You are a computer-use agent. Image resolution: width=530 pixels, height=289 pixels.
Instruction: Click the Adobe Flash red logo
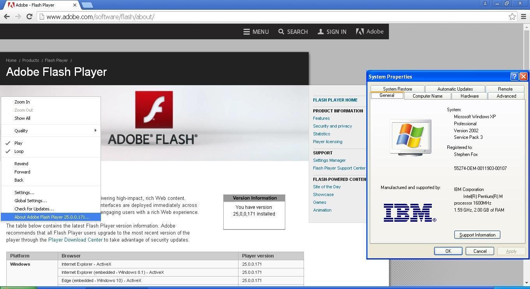tap(154, 110)
